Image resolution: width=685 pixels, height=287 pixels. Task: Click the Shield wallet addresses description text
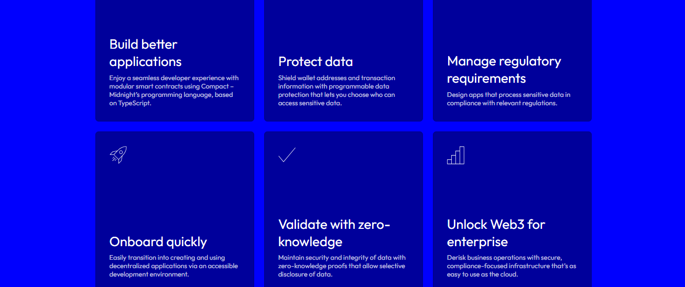pos(336,91)
